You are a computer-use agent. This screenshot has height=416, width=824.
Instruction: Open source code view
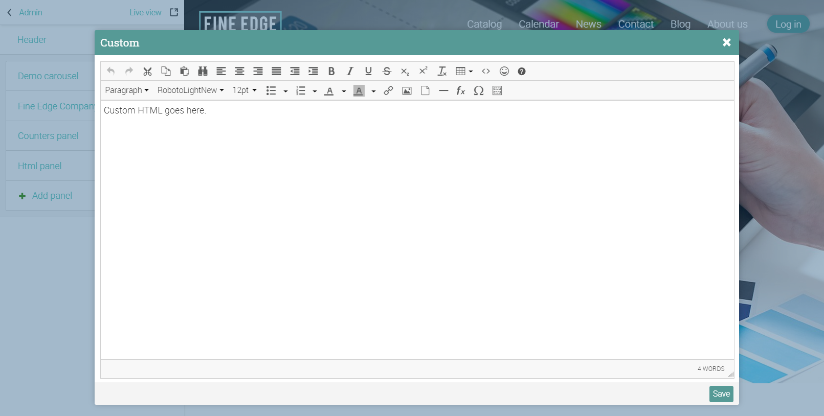click(486, 71)
